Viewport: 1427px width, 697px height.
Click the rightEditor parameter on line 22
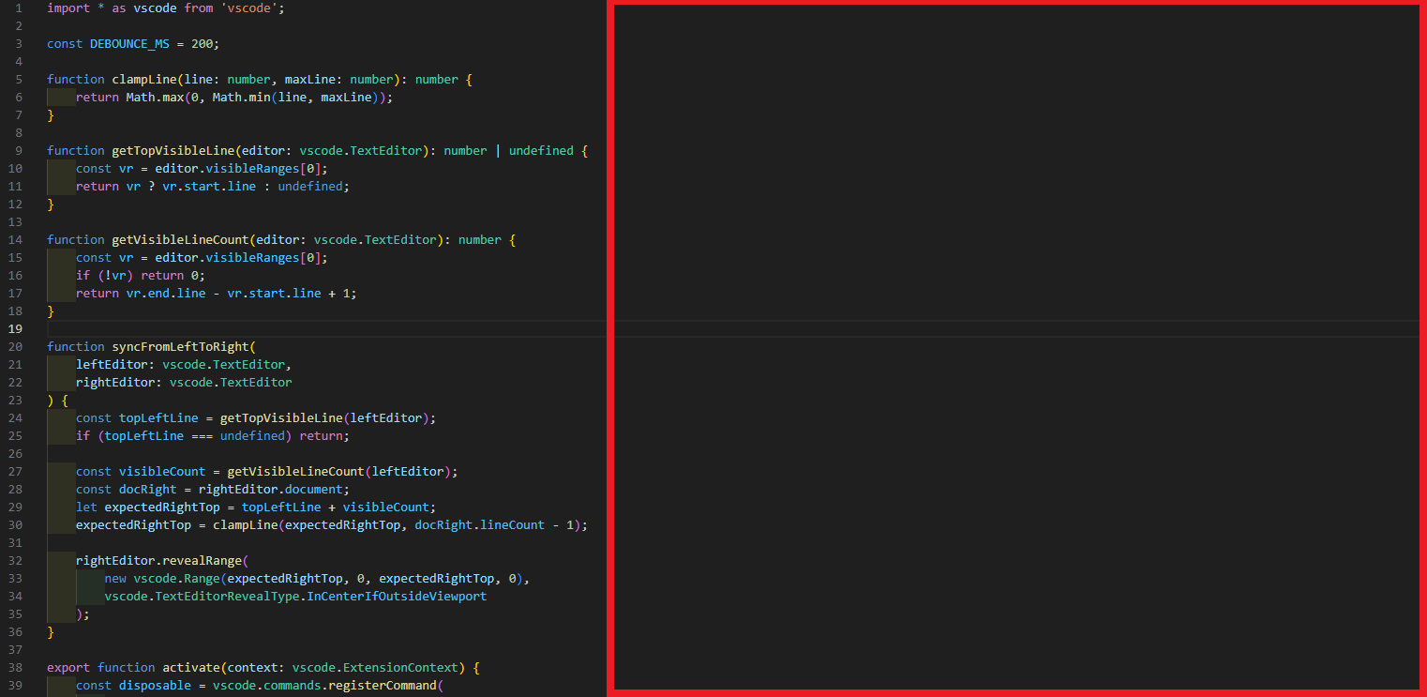115,383
